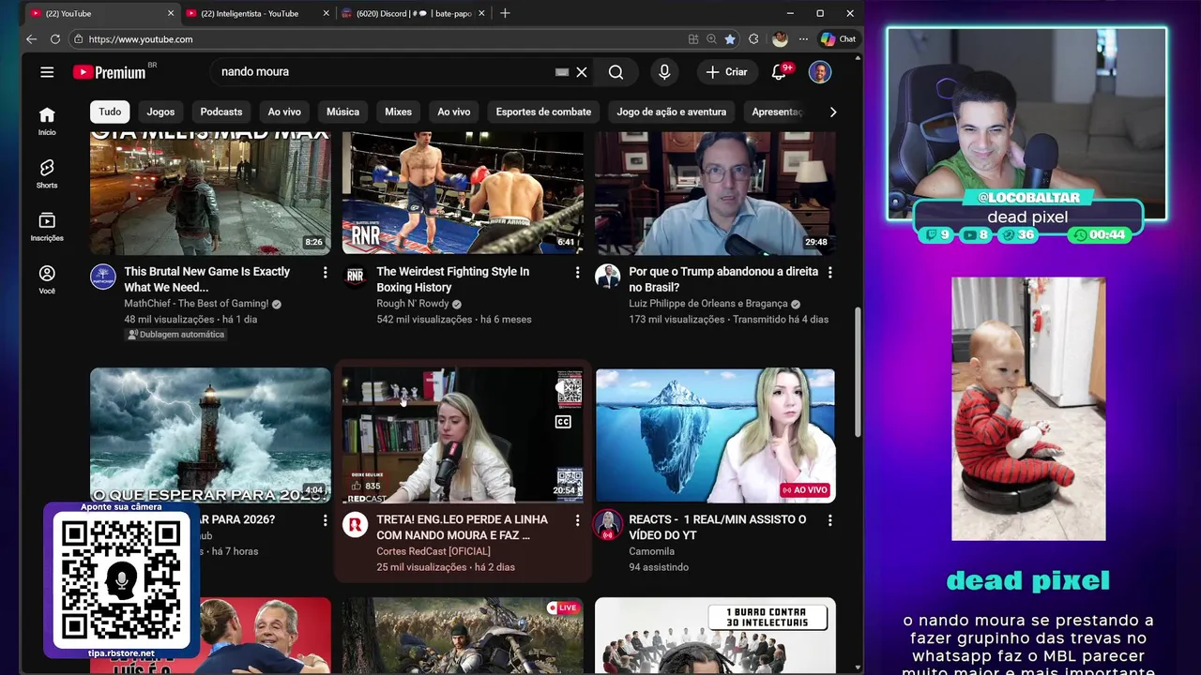Viewport: 1201px width, 675px height.
Task: Open MathChief channel avatar
Action: [x=103, y=277]
